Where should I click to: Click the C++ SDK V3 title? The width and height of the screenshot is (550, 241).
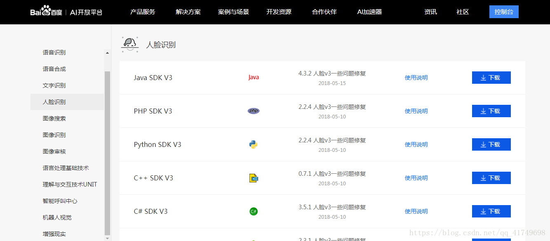(x=153, y=178)
